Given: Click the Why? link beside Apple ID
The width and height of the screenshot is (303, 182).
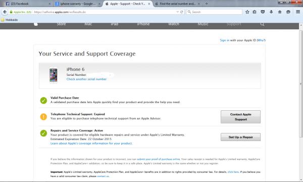Looking at the screenshot, I should pyautogui.click(x=261, y=40).
